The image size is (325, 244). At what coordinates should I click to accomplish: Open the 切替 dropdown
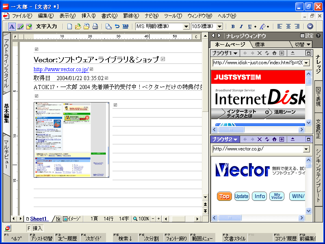(x=303, y=44)
